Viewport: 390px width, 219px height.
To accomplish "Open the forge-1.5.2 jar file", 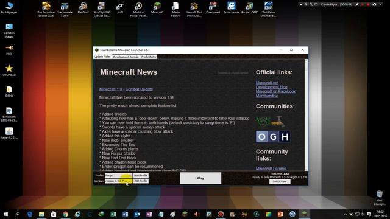I will coord(9,133).
